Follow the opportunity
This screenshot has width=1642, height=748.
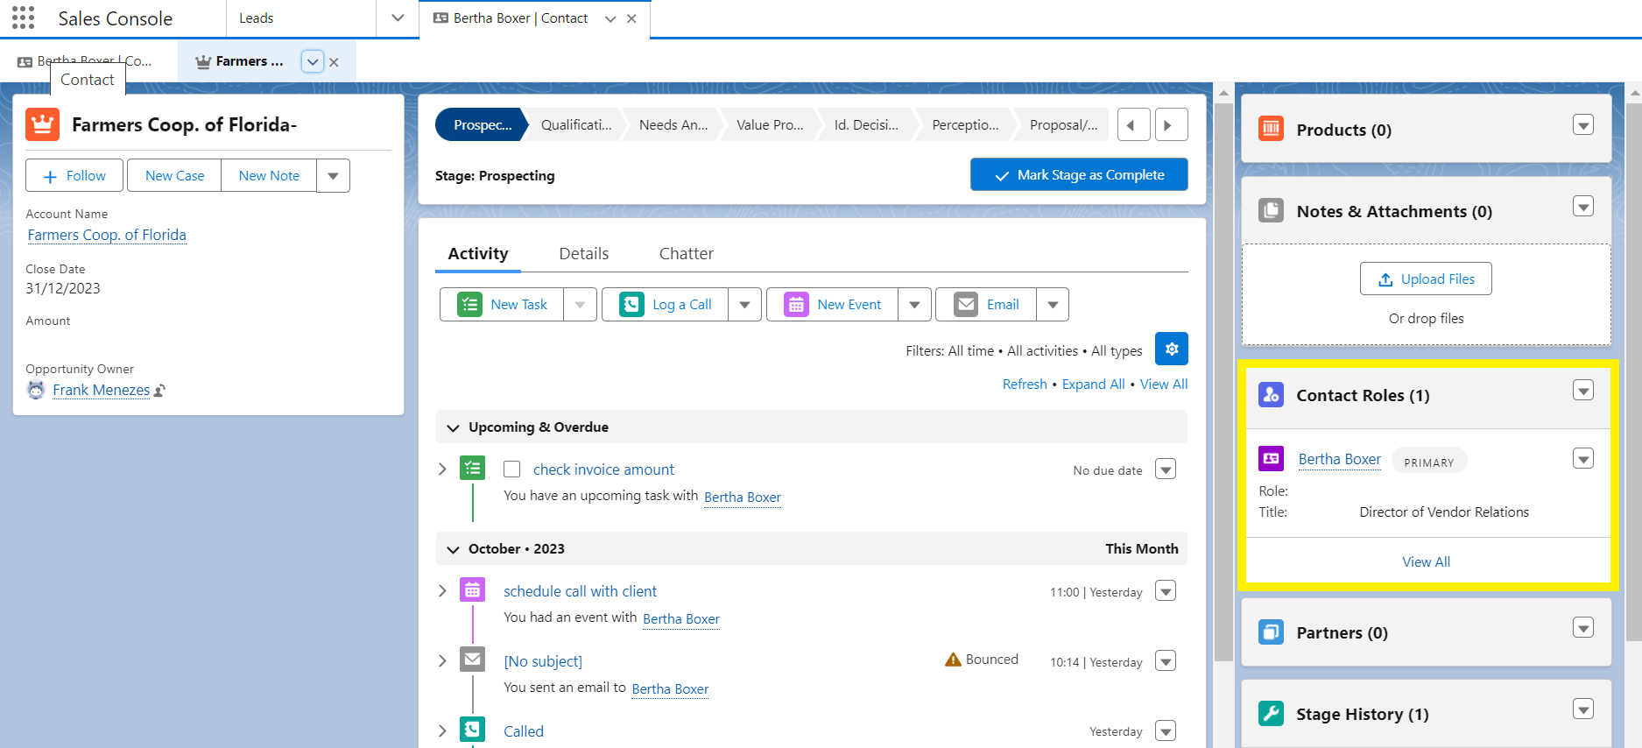(74, 175)
